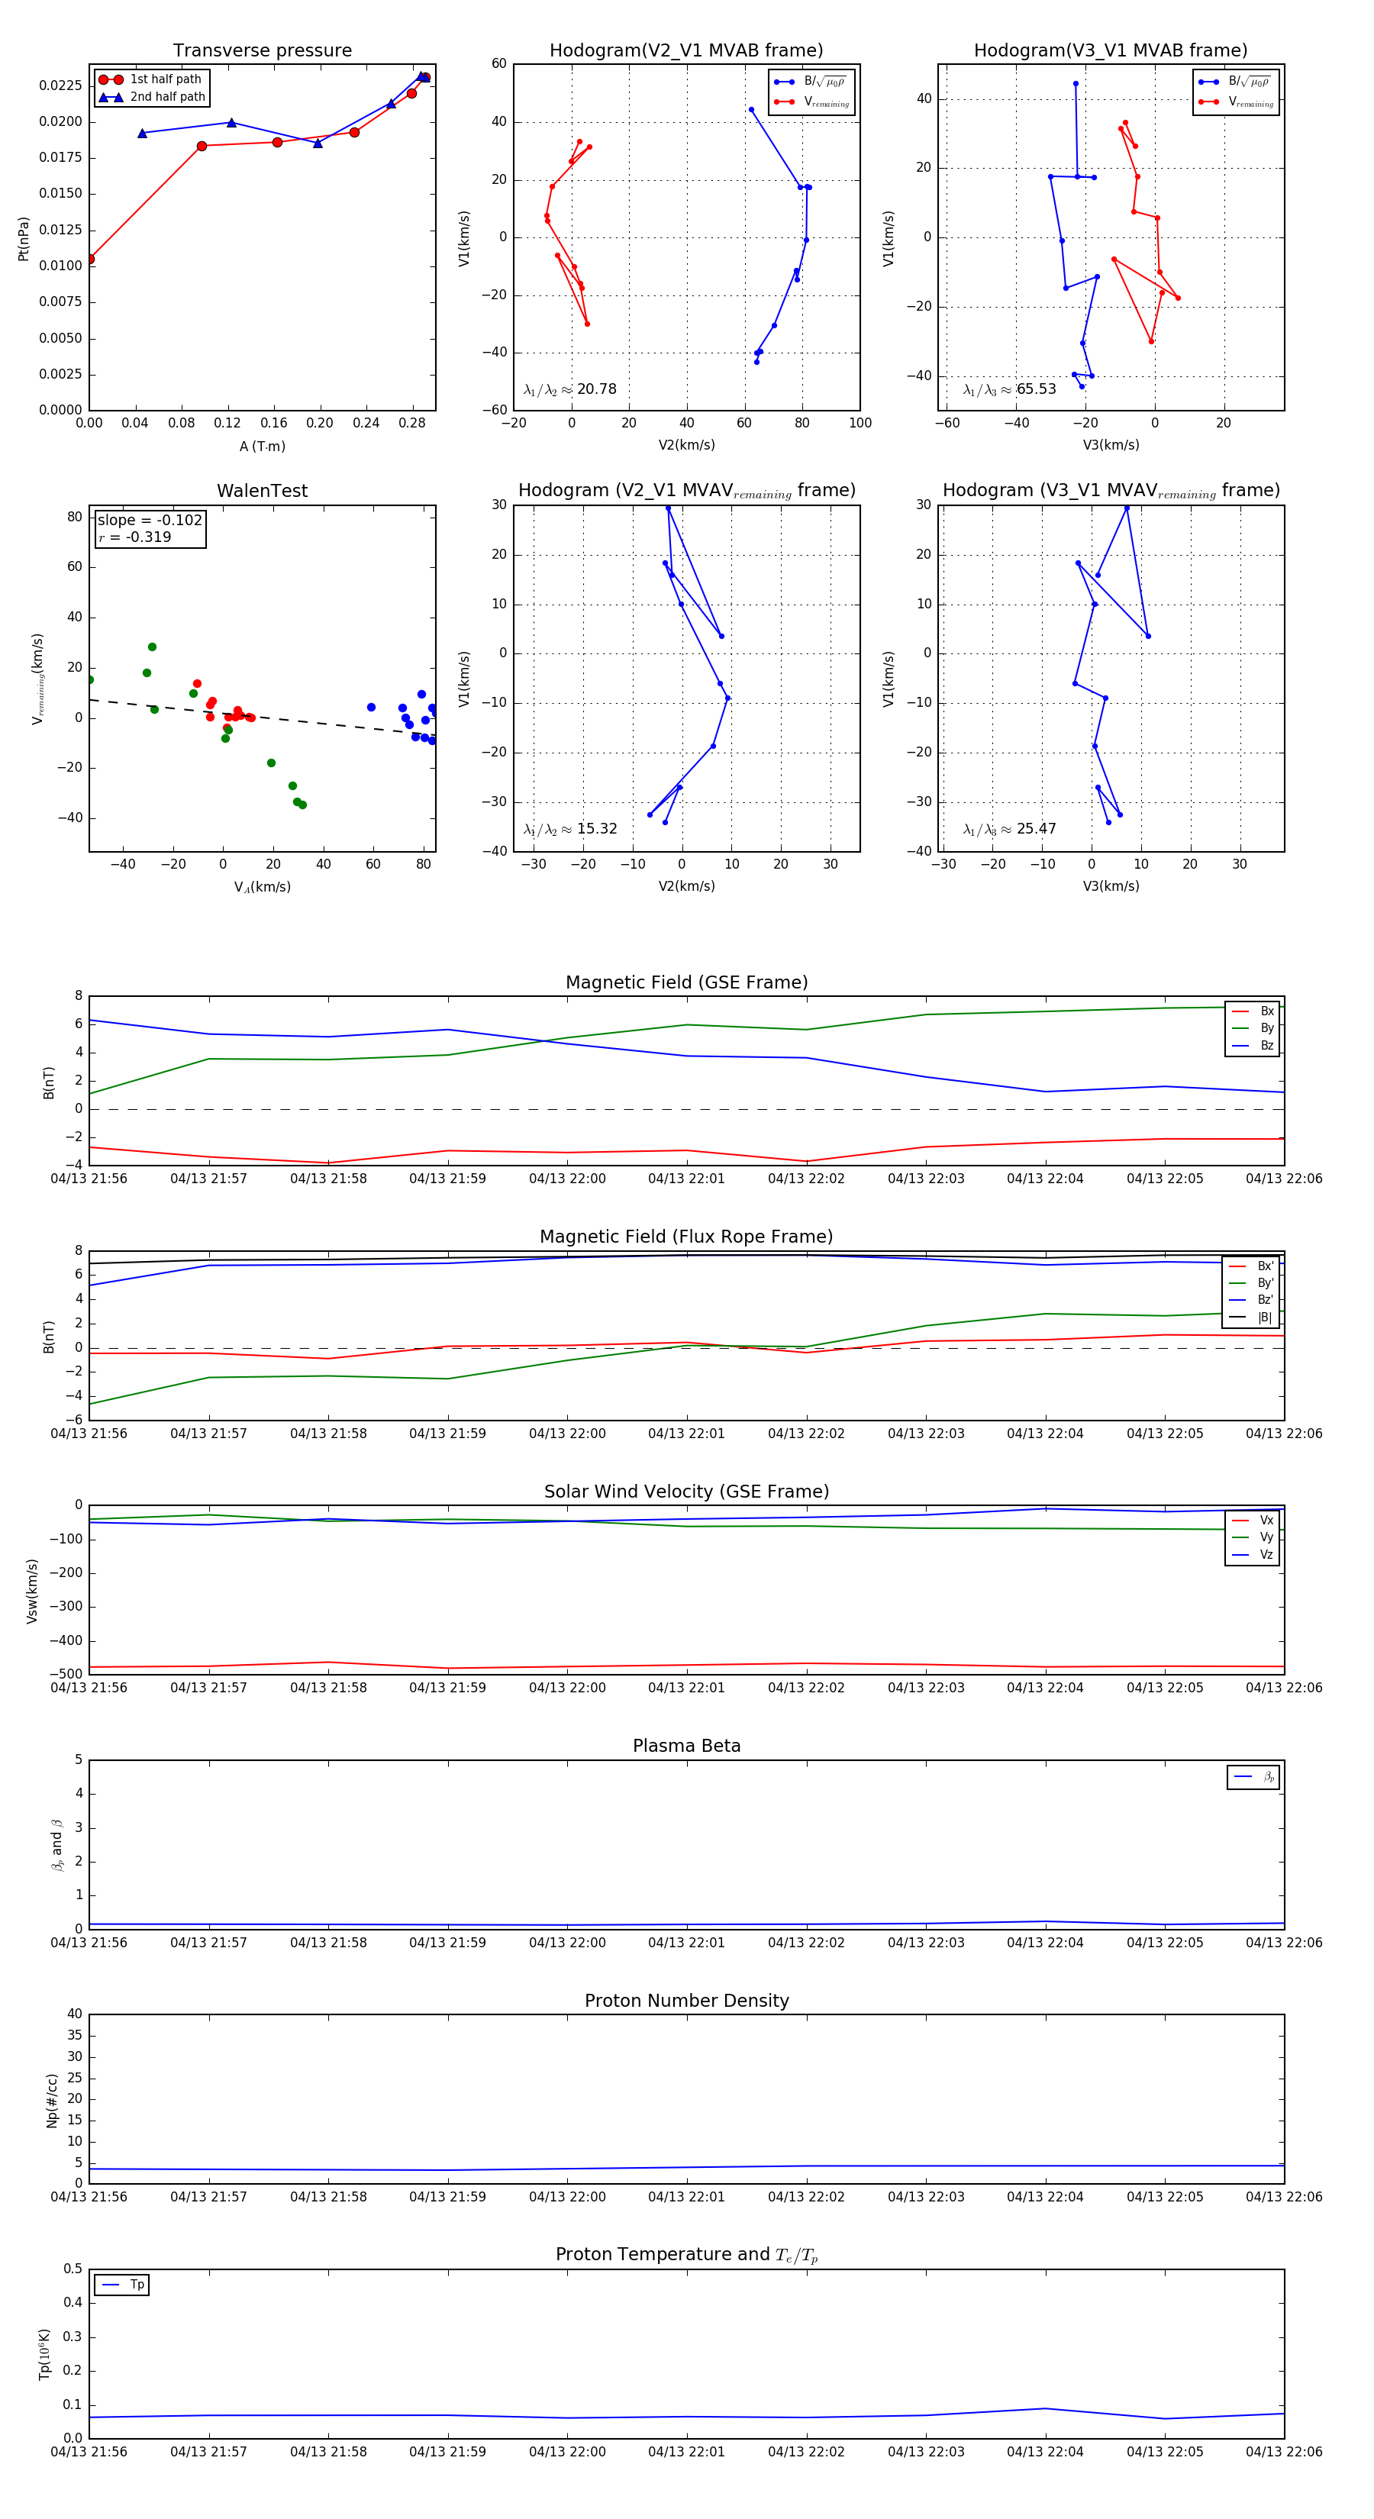
Task: Click the "Plasma Beta" plot title
Action: tap(686, 1747)
